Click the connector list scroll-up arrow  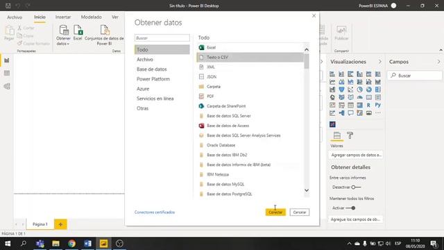pos(307,49)
